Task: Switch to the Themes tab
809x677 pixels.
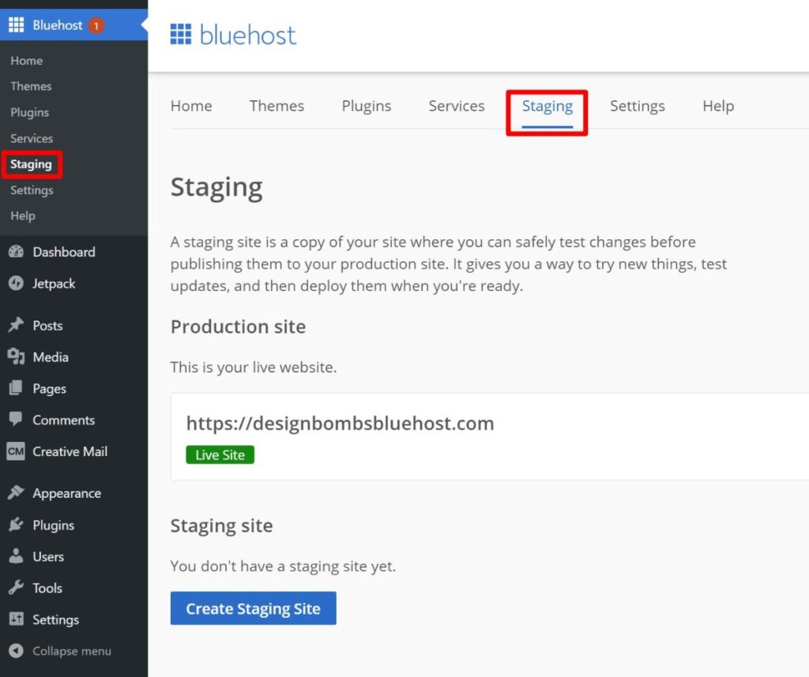Action: [x=277, y=105]
